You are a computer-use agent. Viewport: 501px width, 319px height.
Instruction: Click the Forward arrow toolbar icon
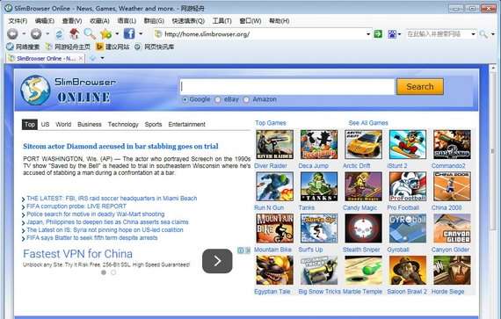(x=36, y=33)
